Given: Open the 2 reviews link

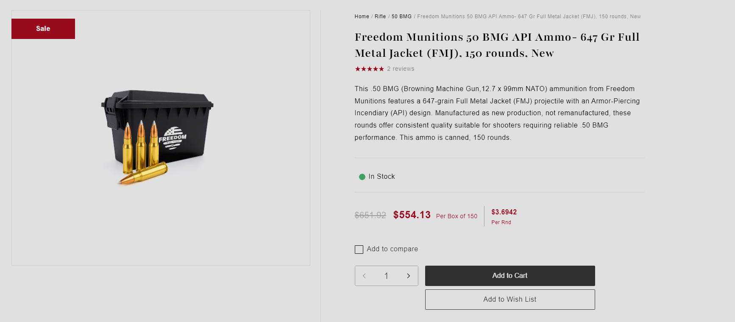Looking at the screenshot, I should tap(401, 69).
